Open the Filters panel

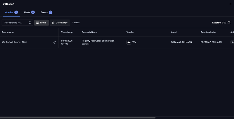click(x=41, y=23)
